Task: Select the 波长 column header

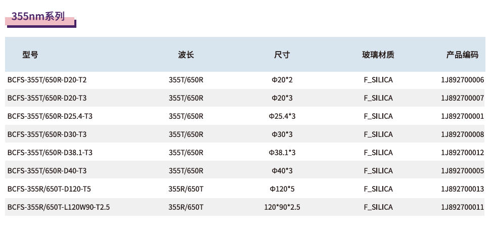Action: click(x=186, y=55)
